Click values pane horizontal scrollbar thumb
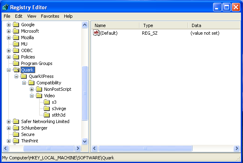Viewport: 243px width, 163px height. [x=145, y=148]
